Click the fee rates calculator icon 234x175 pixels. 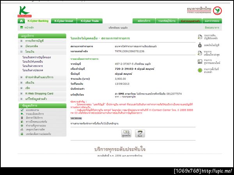[x=22, y=118]
